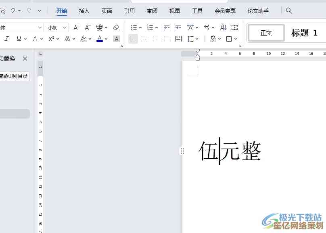Click the 智能识别目录 button

pos(14,76)
